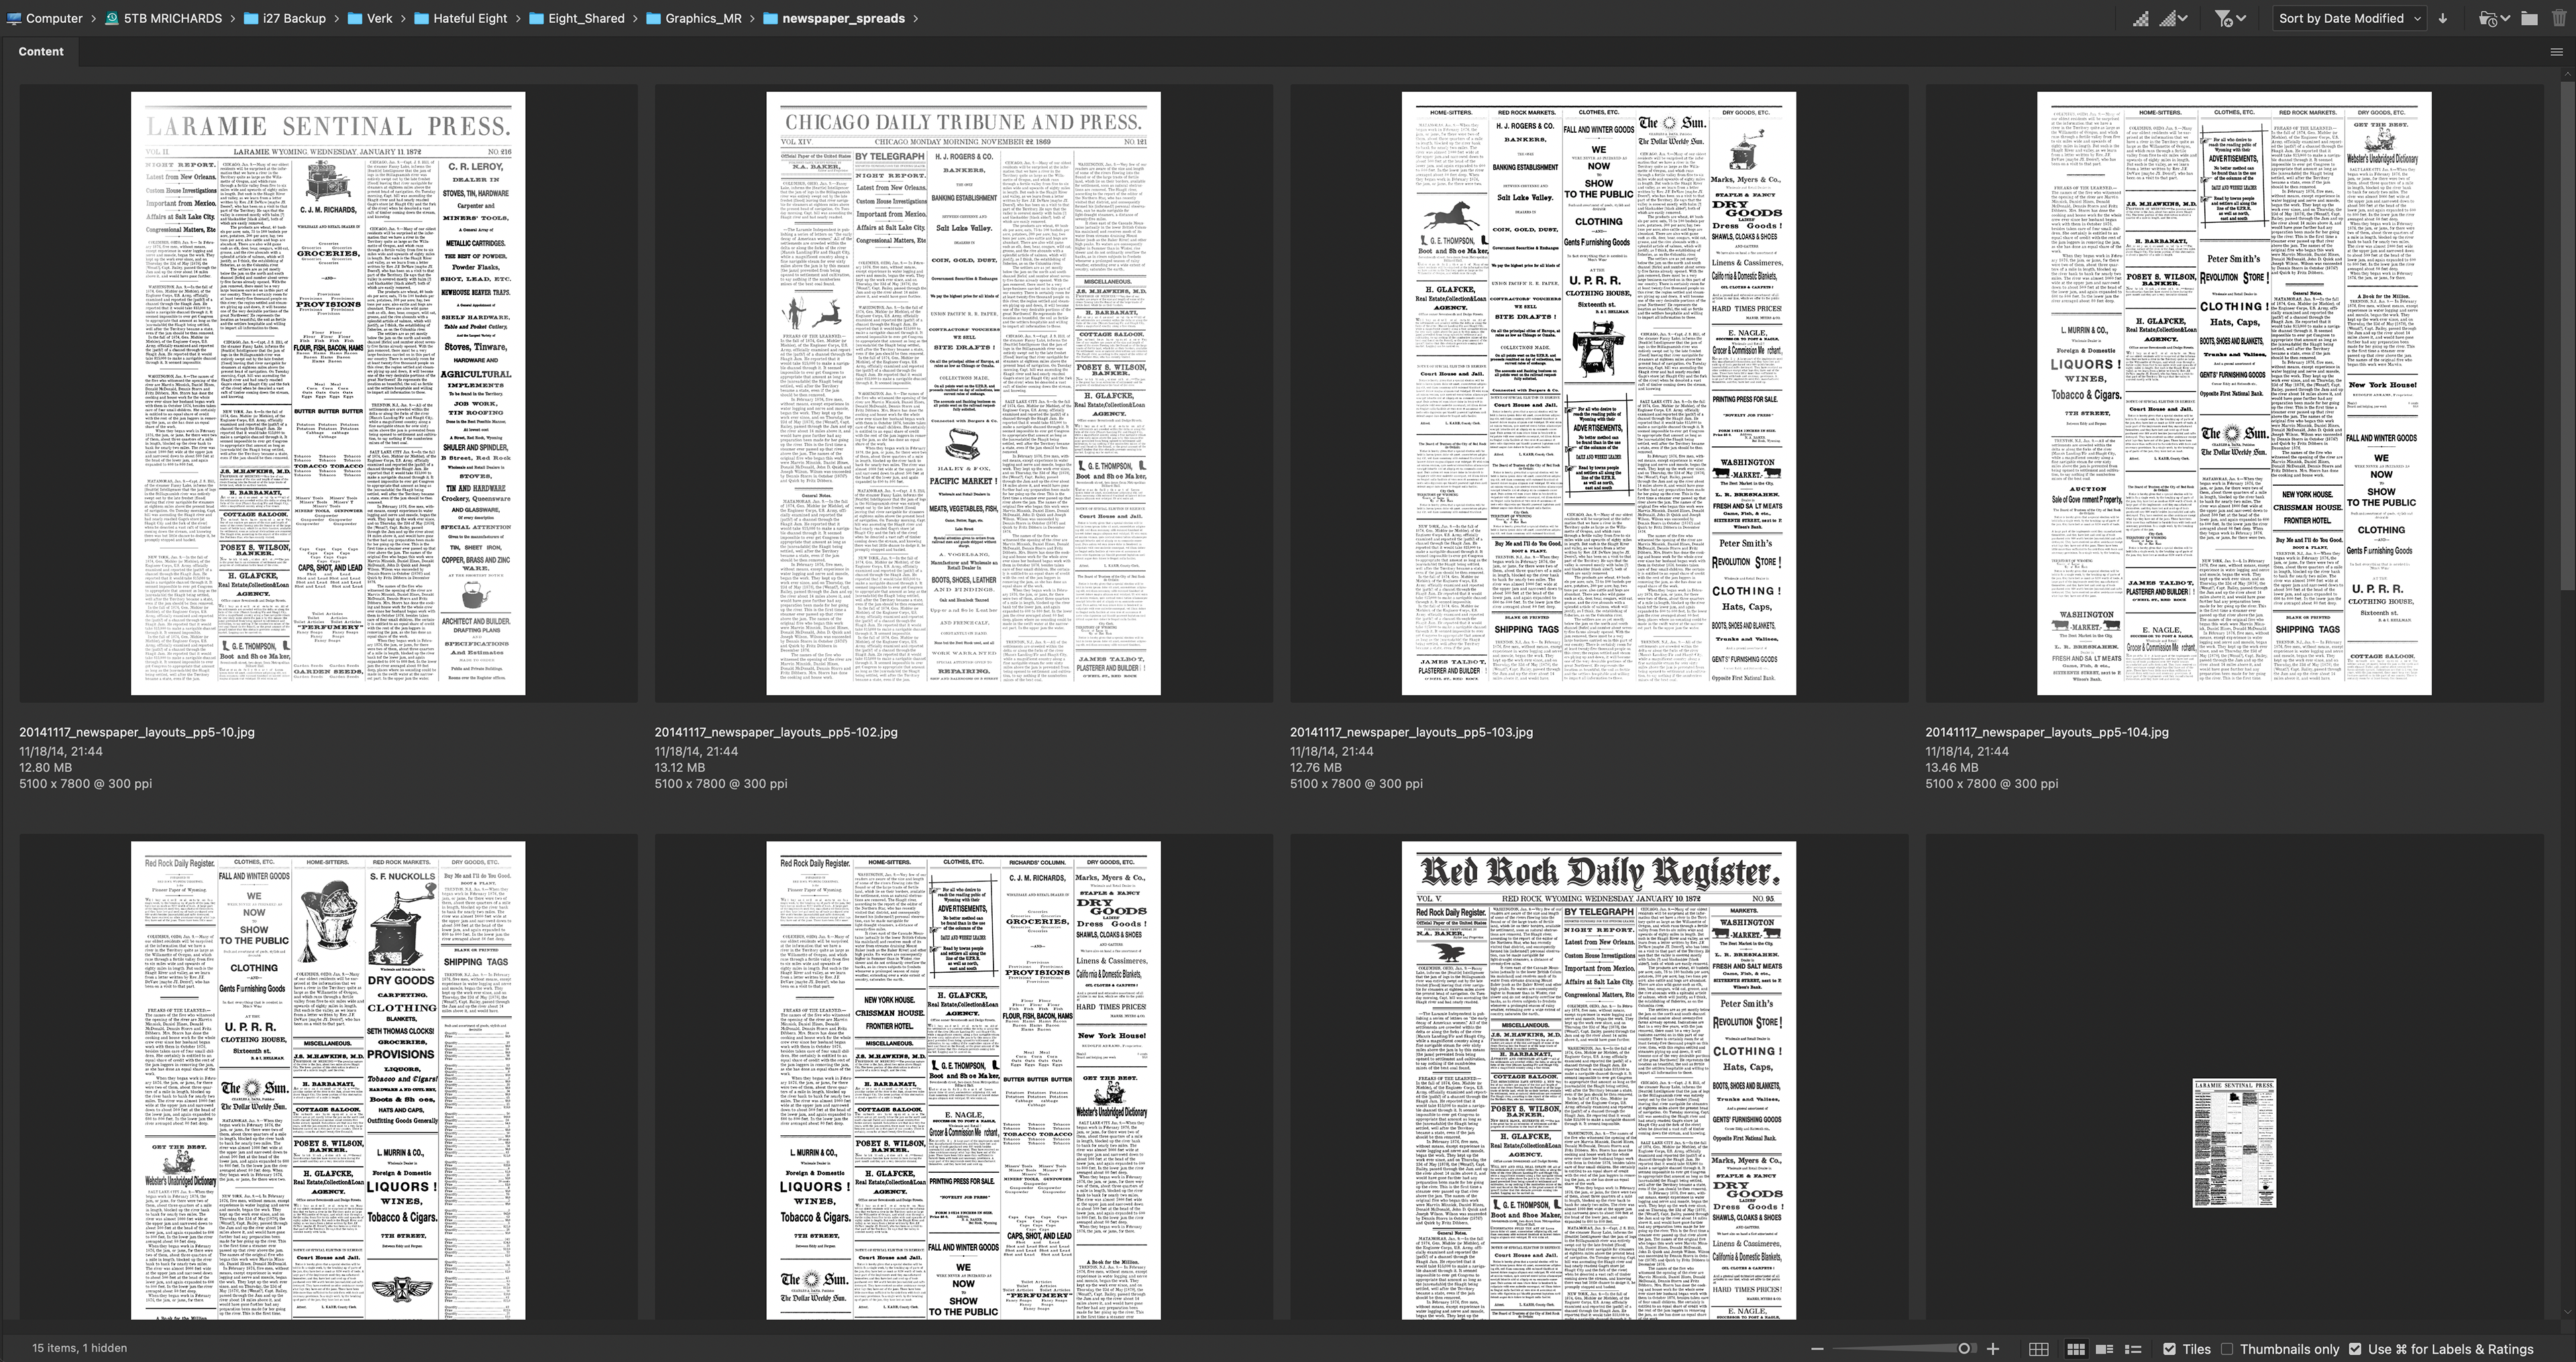Uncheck the Tiles checkbox
Image resolution: width=2576 pixels, height=1362 pixels.
coord(2169,1349)
